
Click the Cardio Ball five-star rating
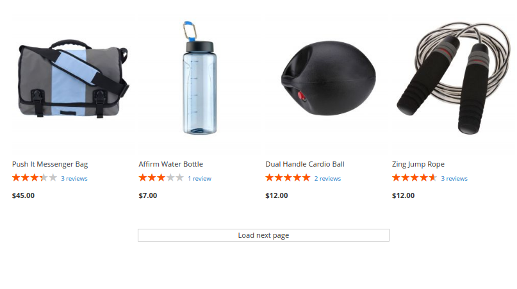(x=288, y=178)
